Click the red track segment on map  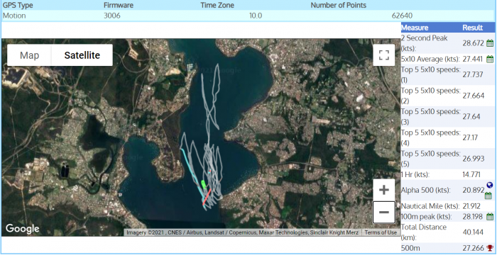pos(207,197)
